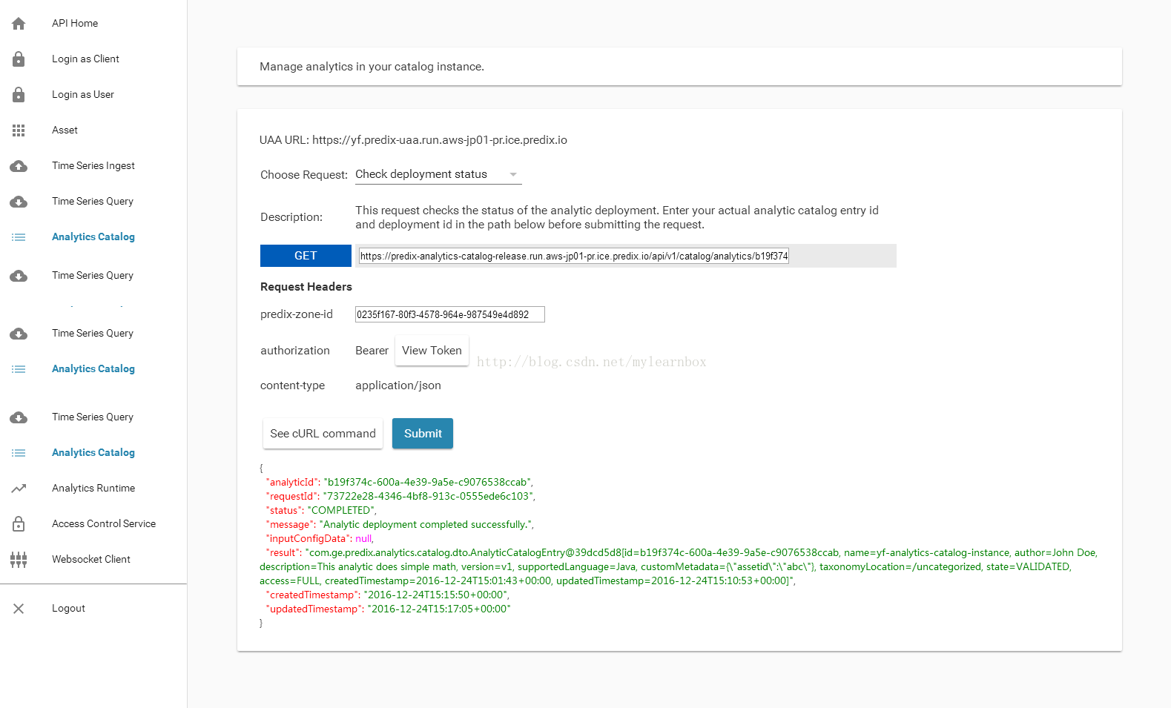Click into the predix-zone-id input field
This screenshot has width=1171, height=708.
tap(449, 314)
